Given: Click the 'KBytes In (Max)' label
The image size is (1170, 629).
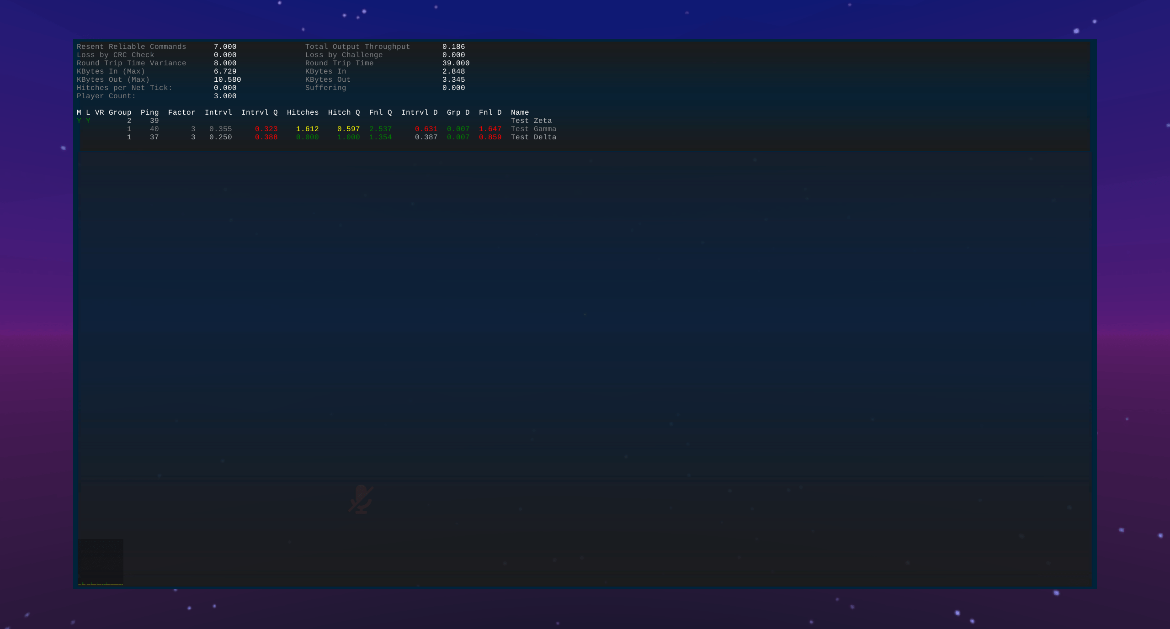Looking at the screenshot, I should [x=111, y=71].
